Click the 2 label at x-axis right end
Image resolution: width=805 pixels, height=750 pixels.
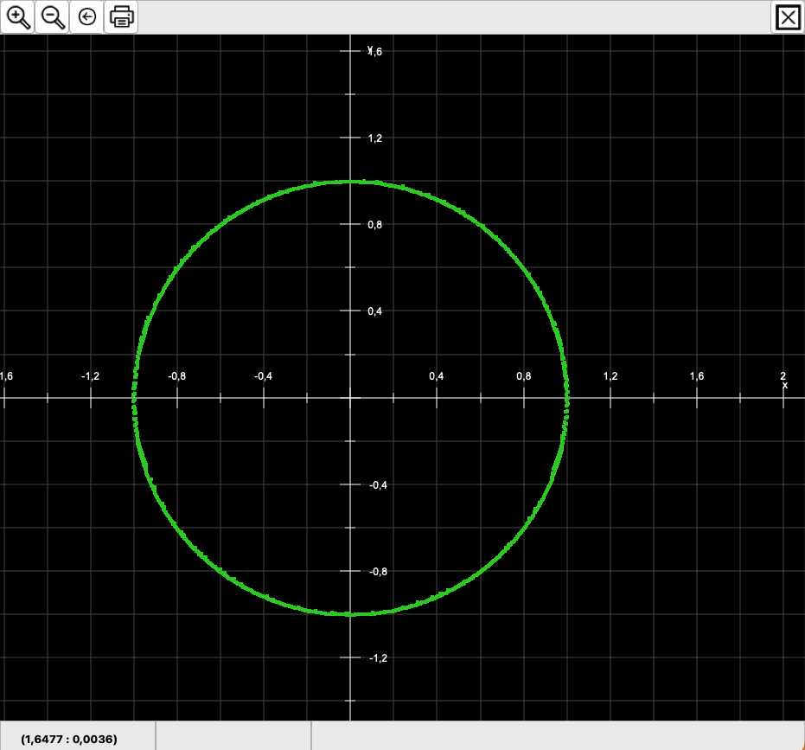click(x=783, y=375)
